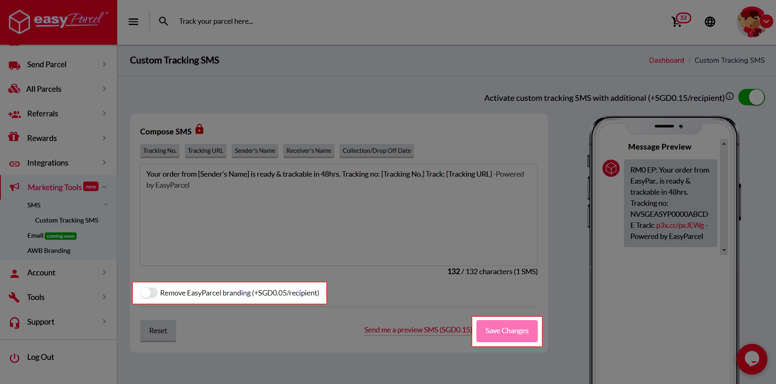Open the live chat bubble
Viewport: 776px width, 384px height.
pos(752,359)
